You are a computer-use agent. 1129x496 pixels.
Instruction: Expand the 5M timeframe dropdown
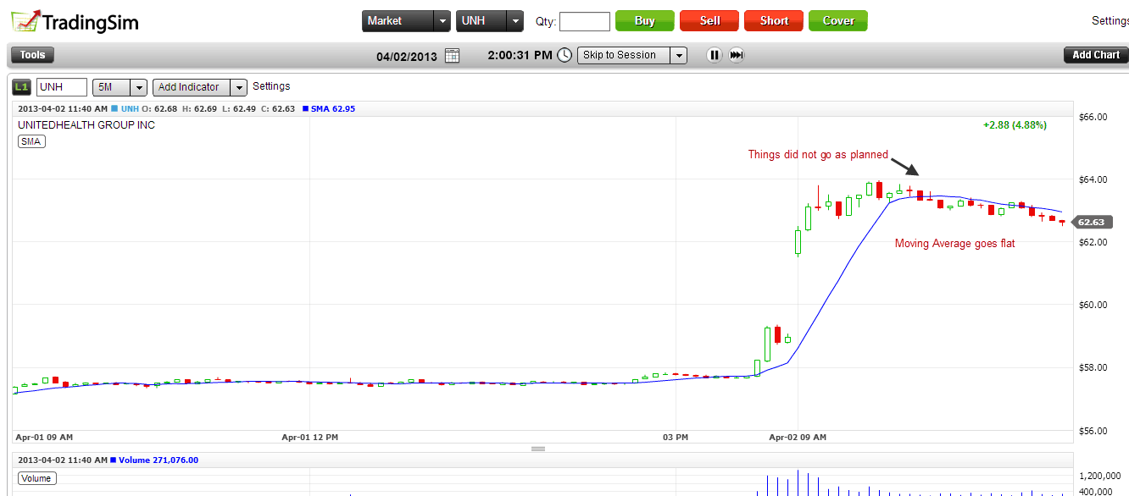(x=138, y=87)
